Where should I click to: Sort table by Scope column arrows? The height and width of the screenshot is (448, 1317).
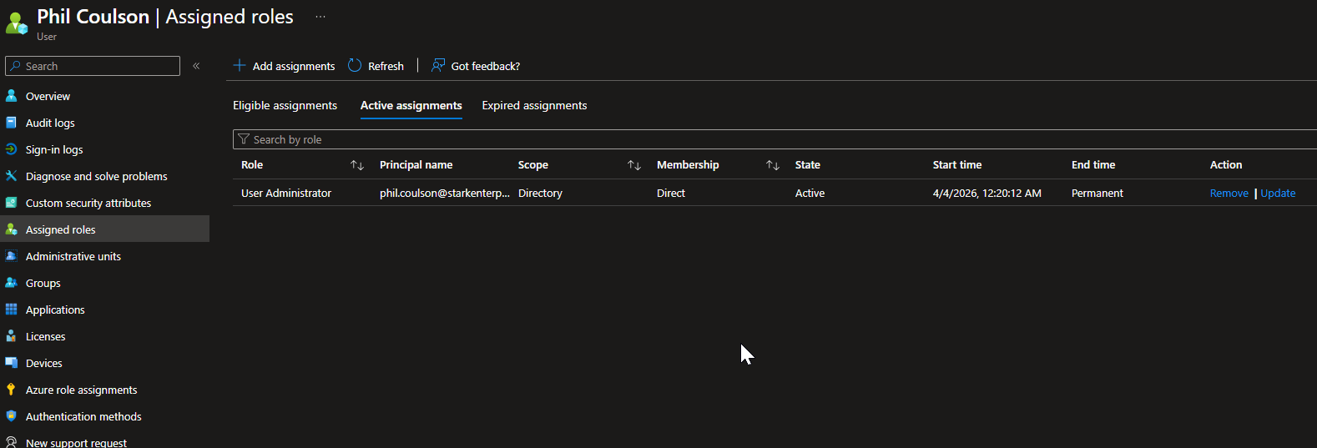(x=634, y=165)
